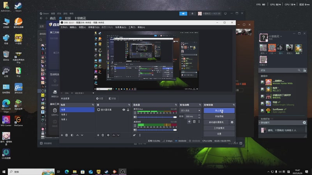Zoom in preview with plus icon
This screenshot has height=175, width=312.
coord(72,93)
